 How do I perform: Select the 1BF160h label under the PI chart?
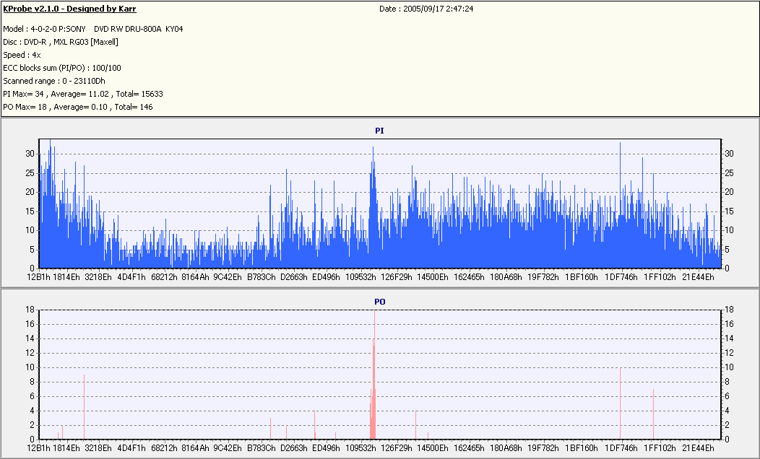coord(581,277)
